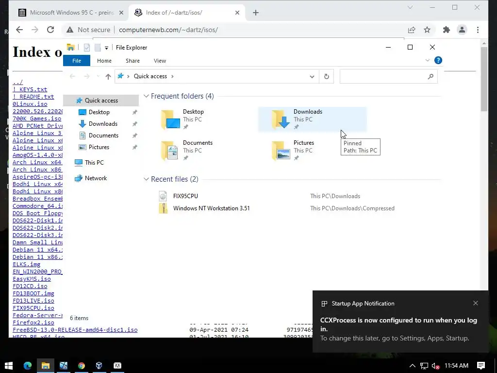Viewport: 497px width, 373px height.
Task: Open the Home ribbon tab
Action: (x=104, y=61)
